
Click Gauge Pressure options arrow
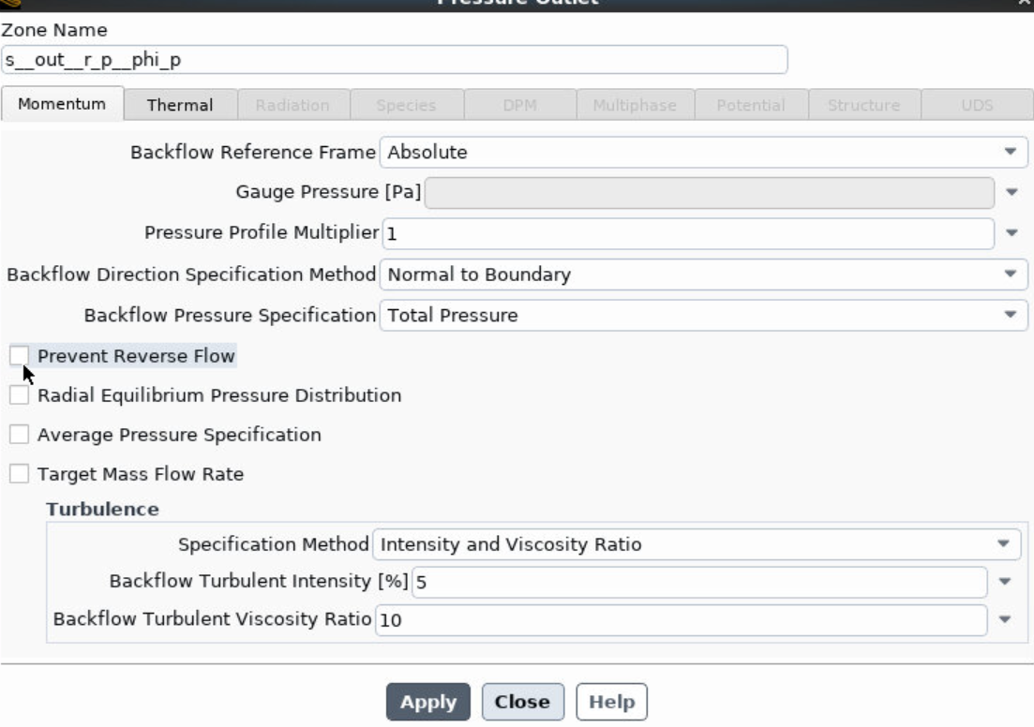[1012, 192]
